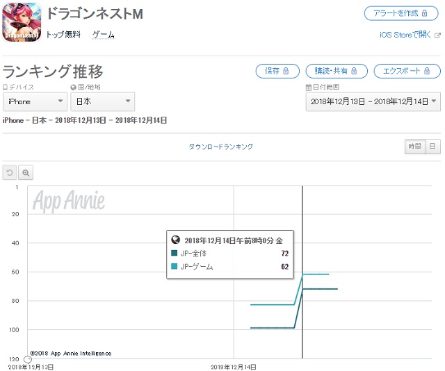Open external link icon beside iOS Store
This screenshot has width=445, height=371.
point(437,35)
